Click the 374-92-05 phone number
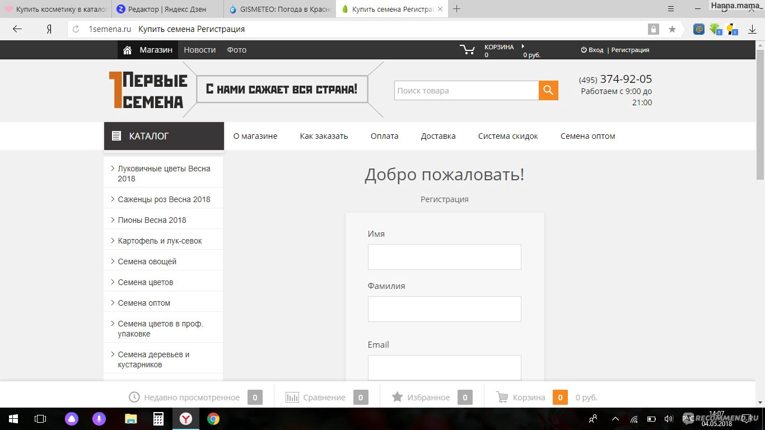 tap(626, 79)
